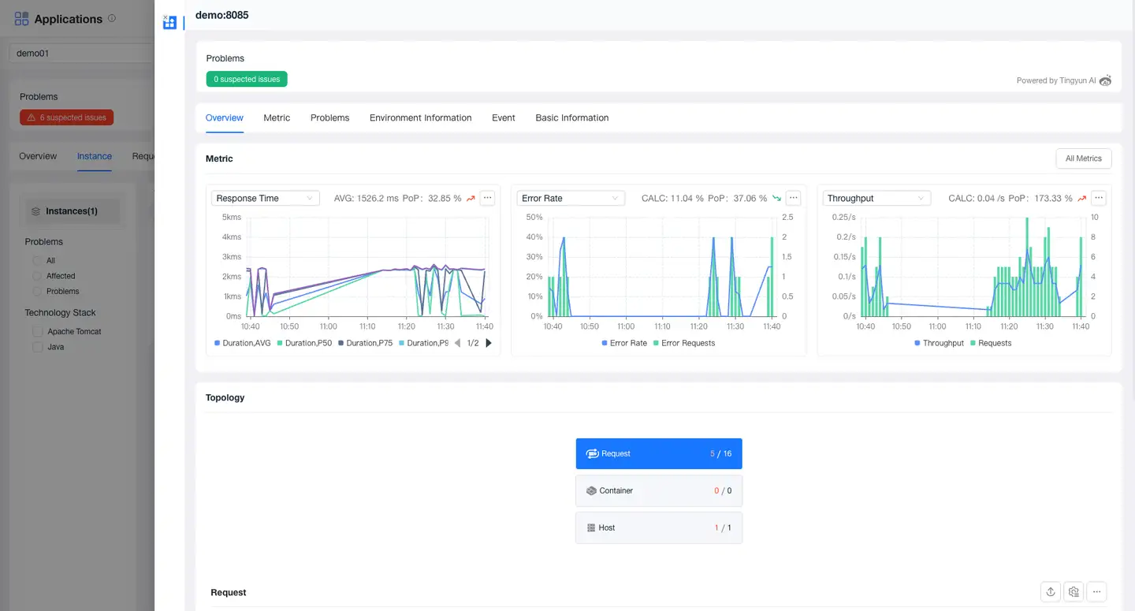The height and width of the screenshot is (611, 1135).
Task: Click the blue panel collapse icon beside demo:8085
Action: point(169,22)
